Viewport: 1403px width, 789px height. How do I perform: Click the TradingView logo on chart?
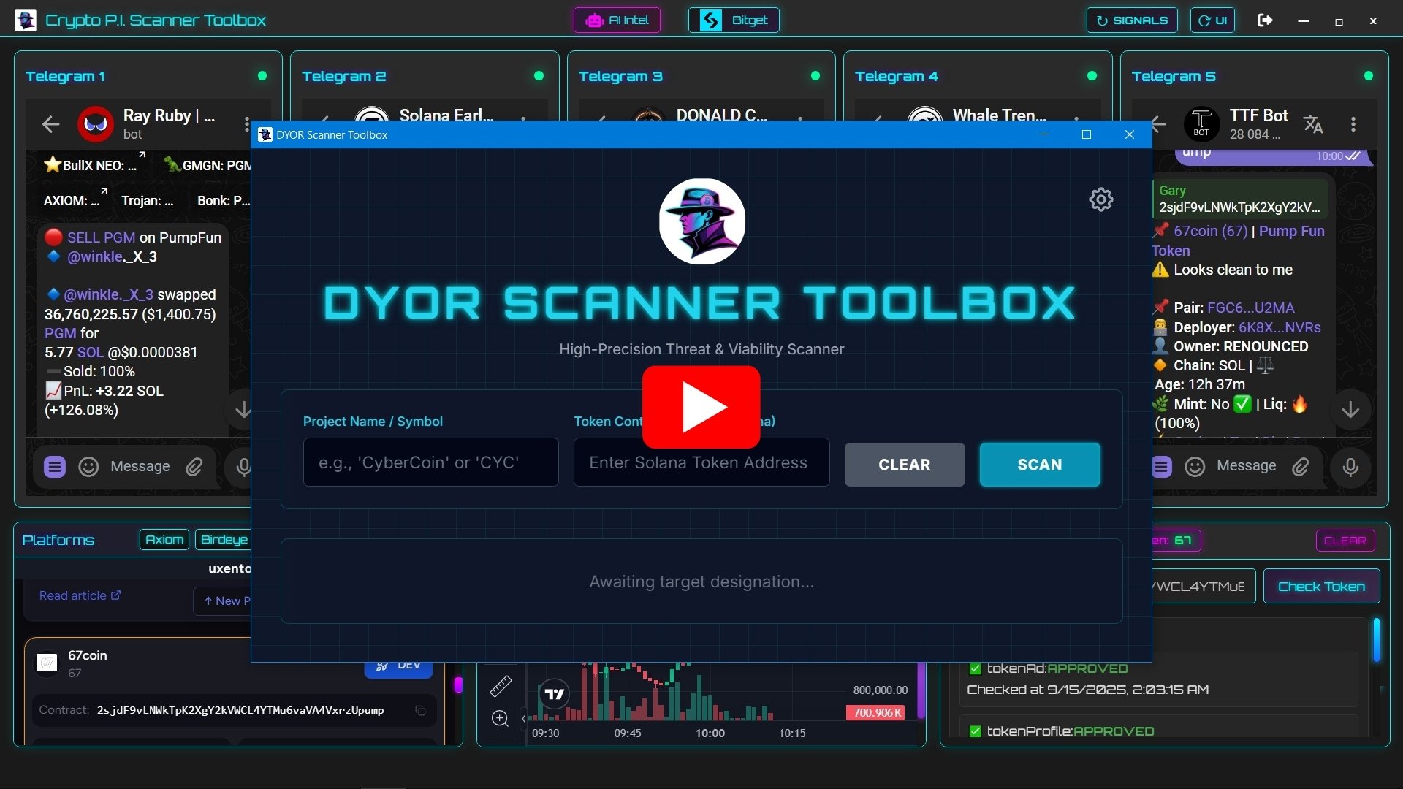pyautogui.click(x=555, y=694)
